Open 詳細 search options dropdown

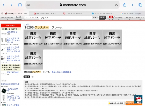[95, 18]
